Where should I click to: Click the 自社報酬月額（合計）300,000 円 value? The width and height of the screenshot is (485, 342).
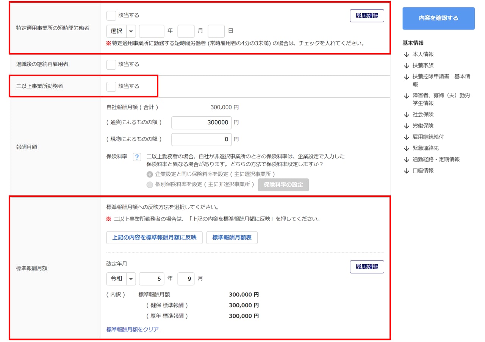pos(225,108)
